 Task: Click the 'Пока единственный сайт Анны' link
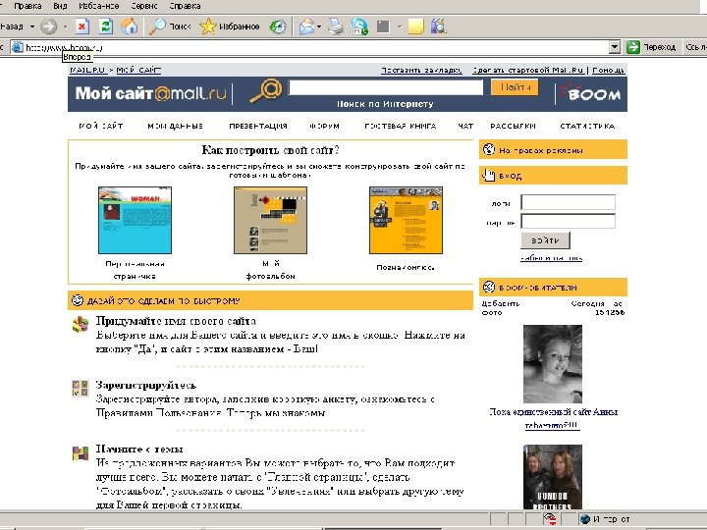pyautogui.click(x=553, y=411)
